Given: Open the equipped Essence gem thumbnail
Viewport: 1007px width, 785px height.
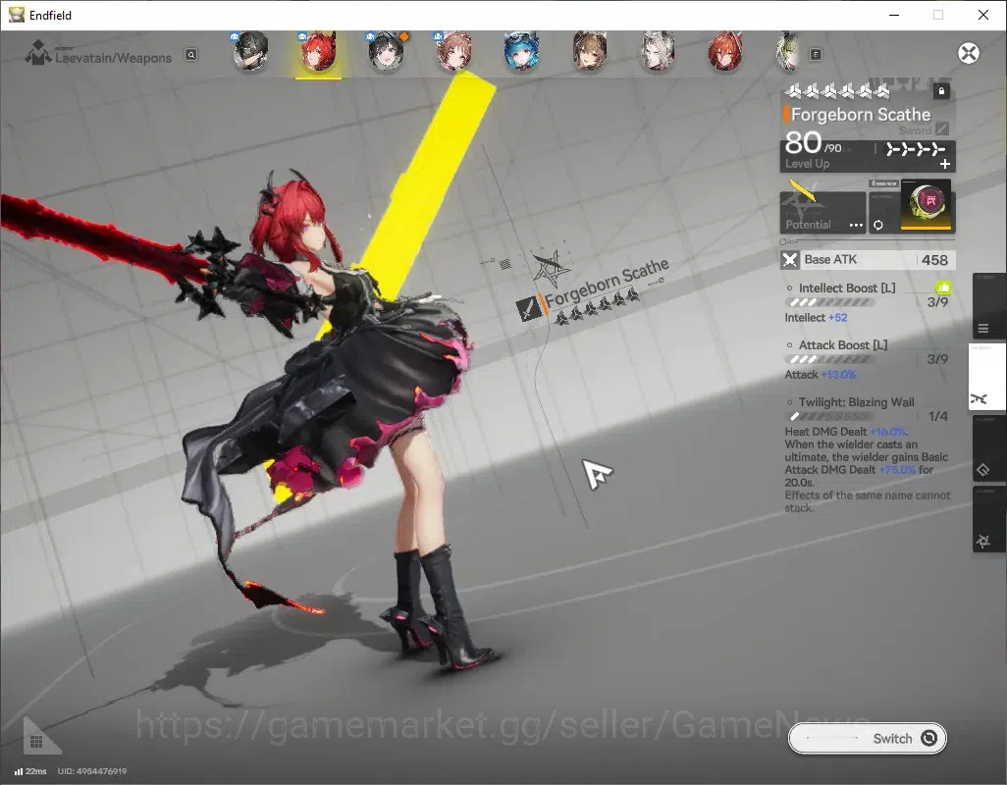Looking at the screenshot, I should [x=927, y=205].
